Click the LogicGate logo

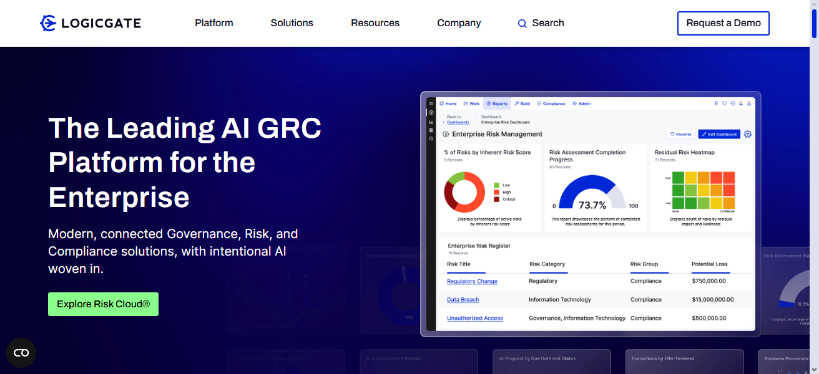point(91,23)
